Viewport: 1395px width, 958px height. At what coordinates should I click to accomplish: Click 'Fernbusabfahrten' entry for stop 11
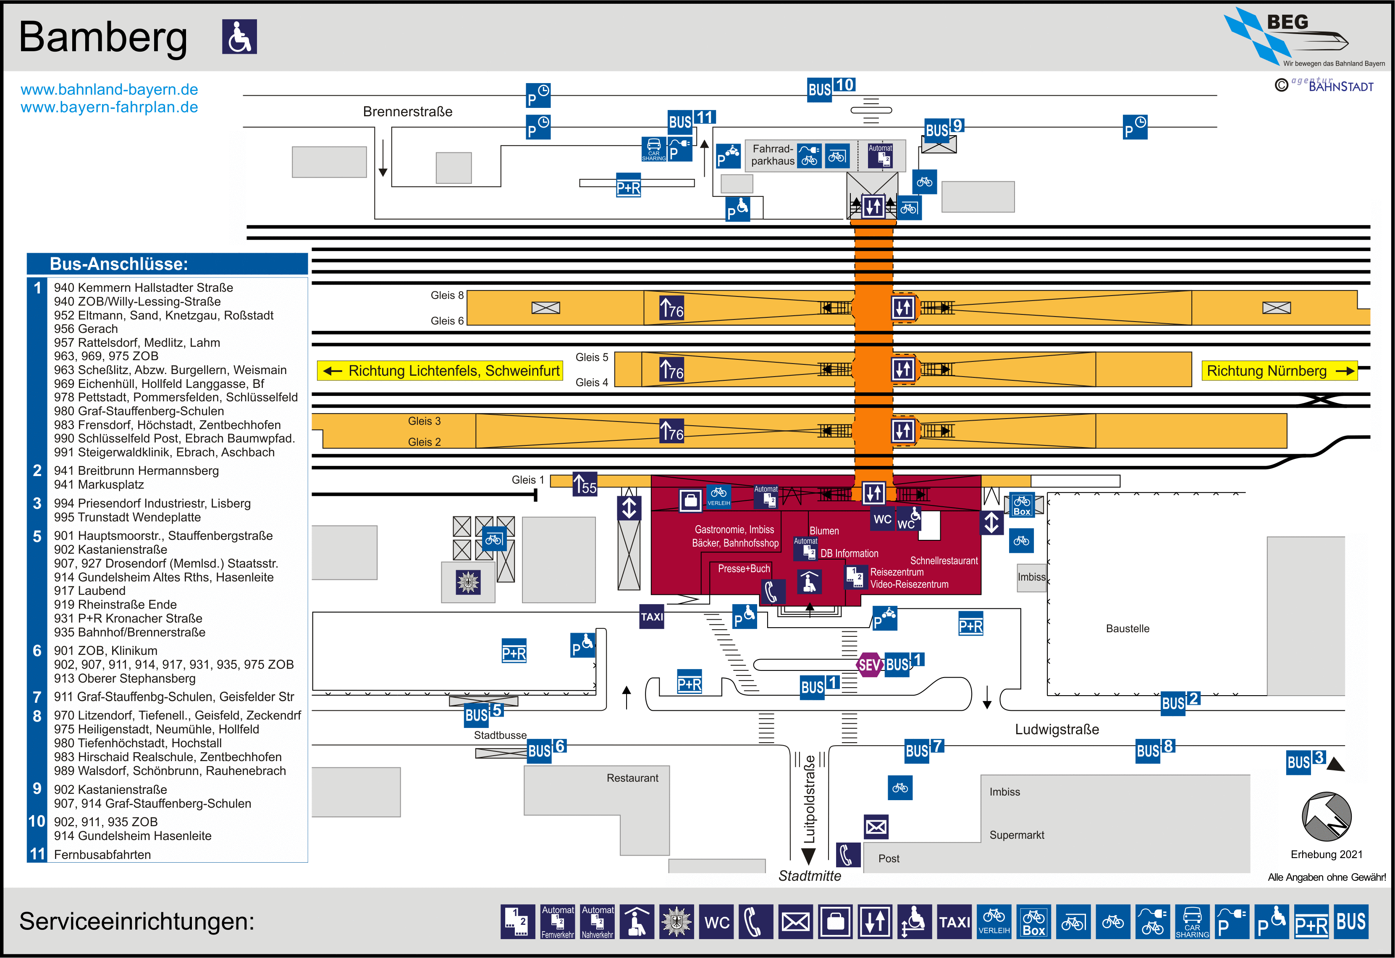coord(102,855)
